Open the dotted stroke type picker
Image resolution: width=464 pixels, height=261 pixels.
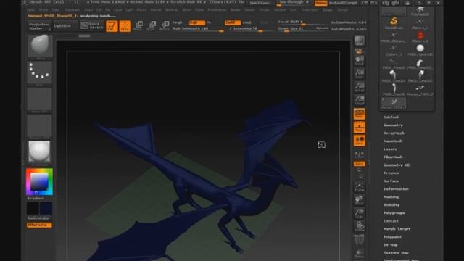pos(40,72)
